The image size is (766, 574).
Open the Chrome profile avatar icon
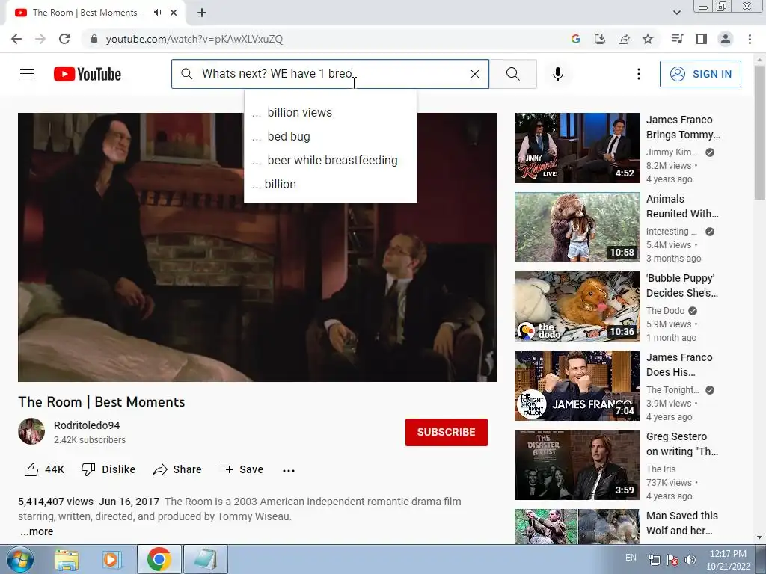pyautogui.click(x=726, y=39)
